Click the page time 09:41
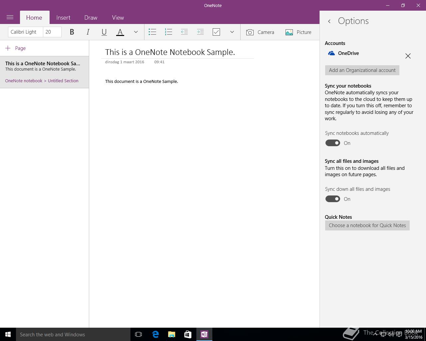This screenshot has width=426, height=341. (159, 62)
